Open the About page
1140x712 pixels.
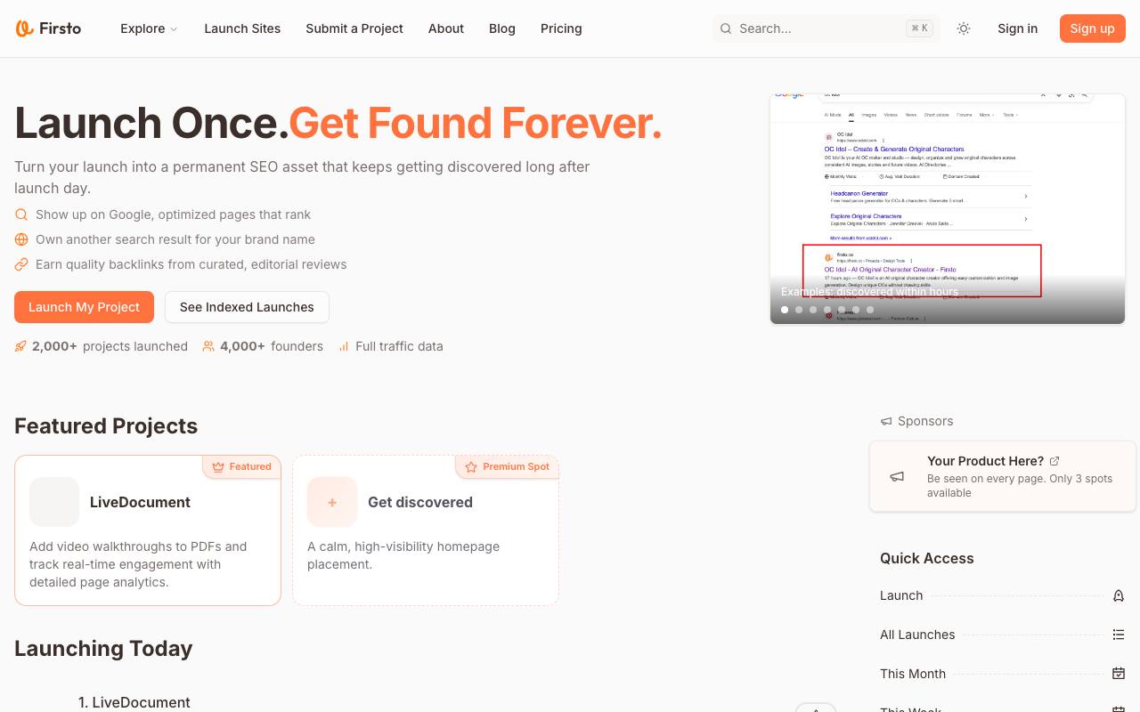[446, 28]
